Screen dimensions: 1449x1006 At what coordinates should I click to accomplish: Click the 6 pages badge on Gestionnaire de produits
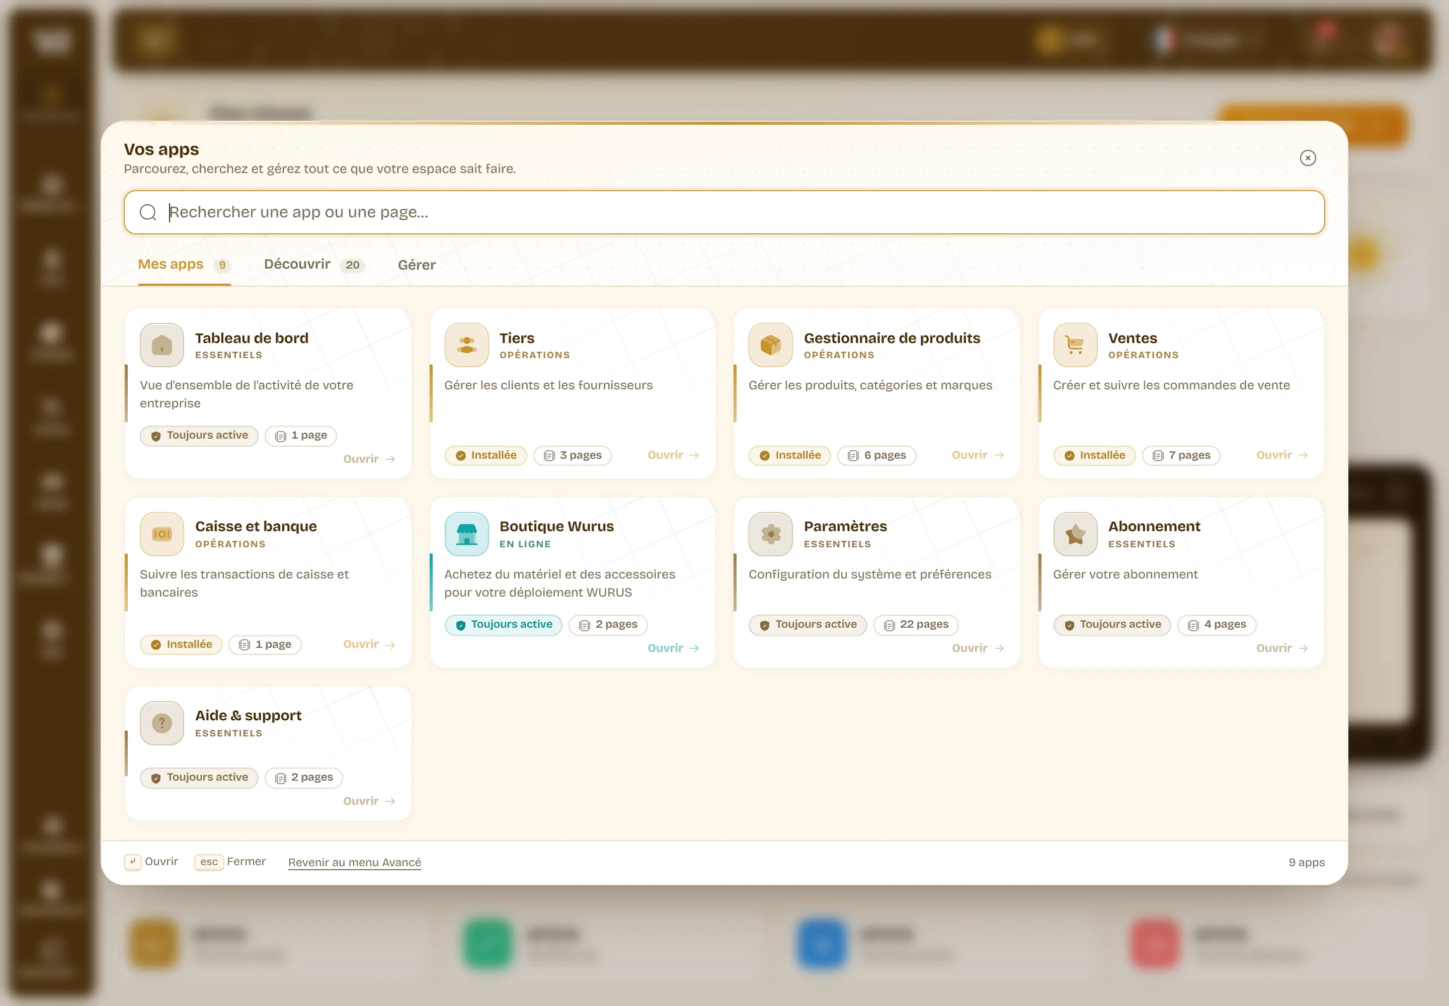[876, 455]
